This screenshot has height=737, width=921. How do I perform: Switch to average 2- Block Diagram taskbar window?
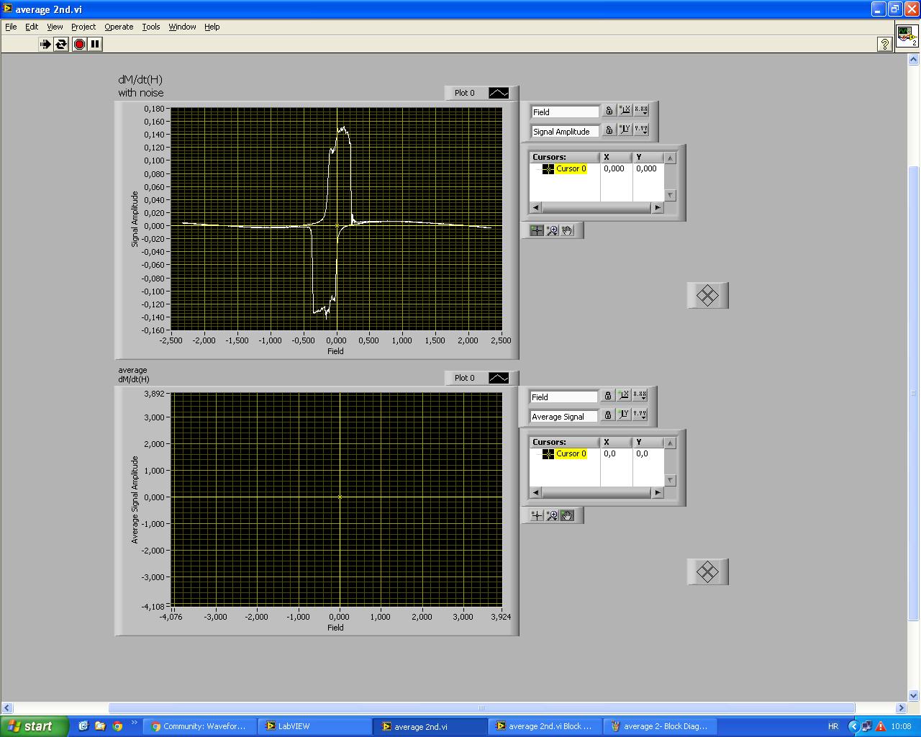(x=661, y=726)
